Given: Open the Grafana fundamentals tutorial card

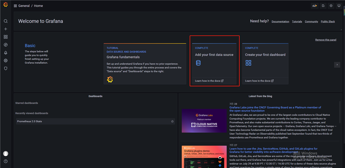Looking at the screenshot, I should point(145,64).
